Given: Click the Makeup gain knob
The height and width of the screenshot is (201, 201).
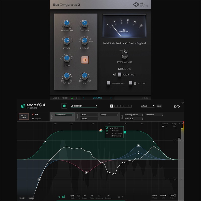Looking at the screenshot, I should [85, 24].
